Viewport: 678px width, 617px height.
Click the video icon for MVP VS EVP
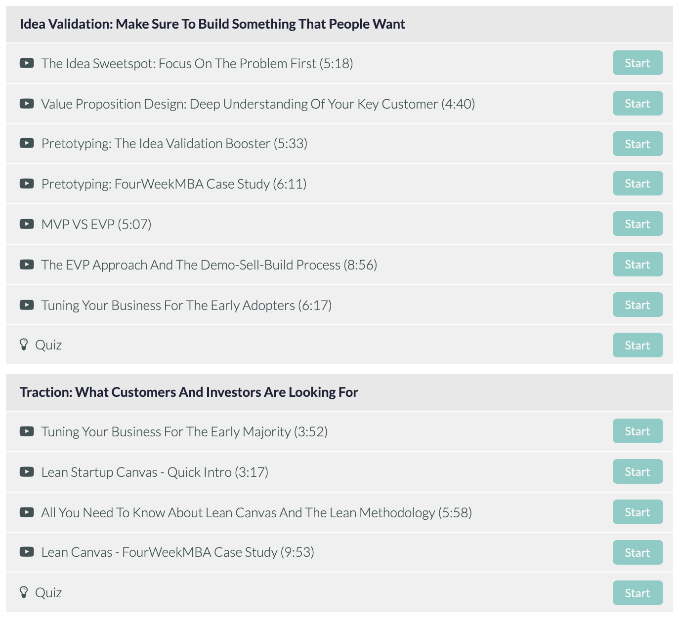coord(27,224)
